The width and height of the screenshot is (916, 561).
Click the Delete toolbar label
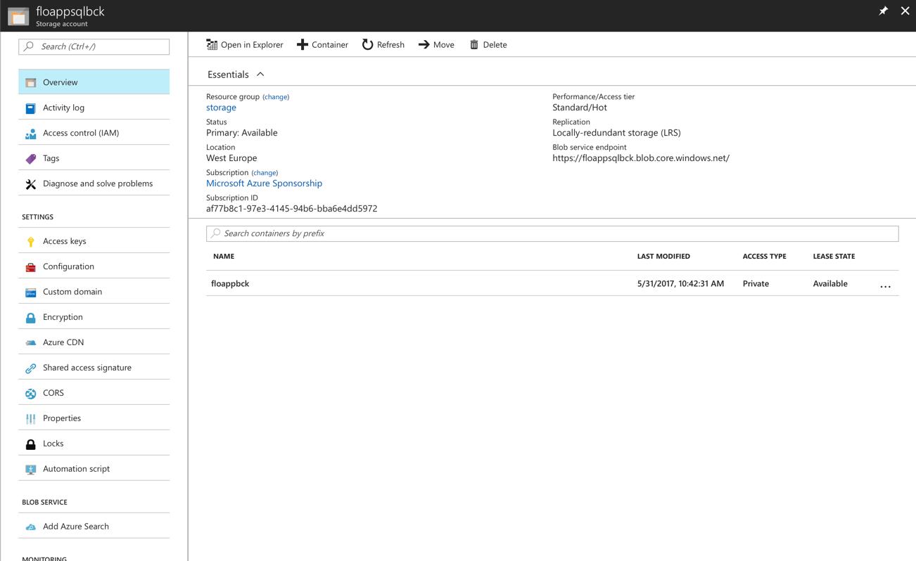click(x=495, y=44)
